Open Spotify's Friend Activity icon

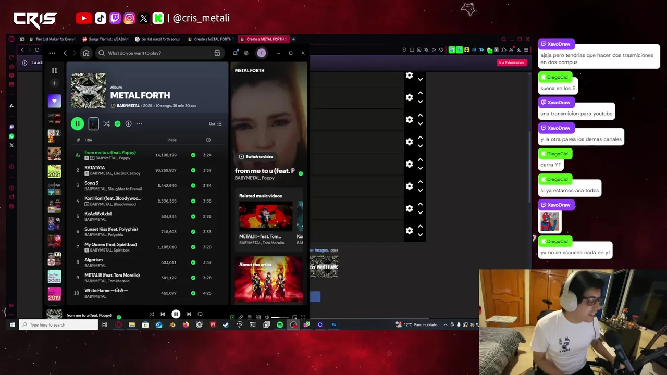246,53
